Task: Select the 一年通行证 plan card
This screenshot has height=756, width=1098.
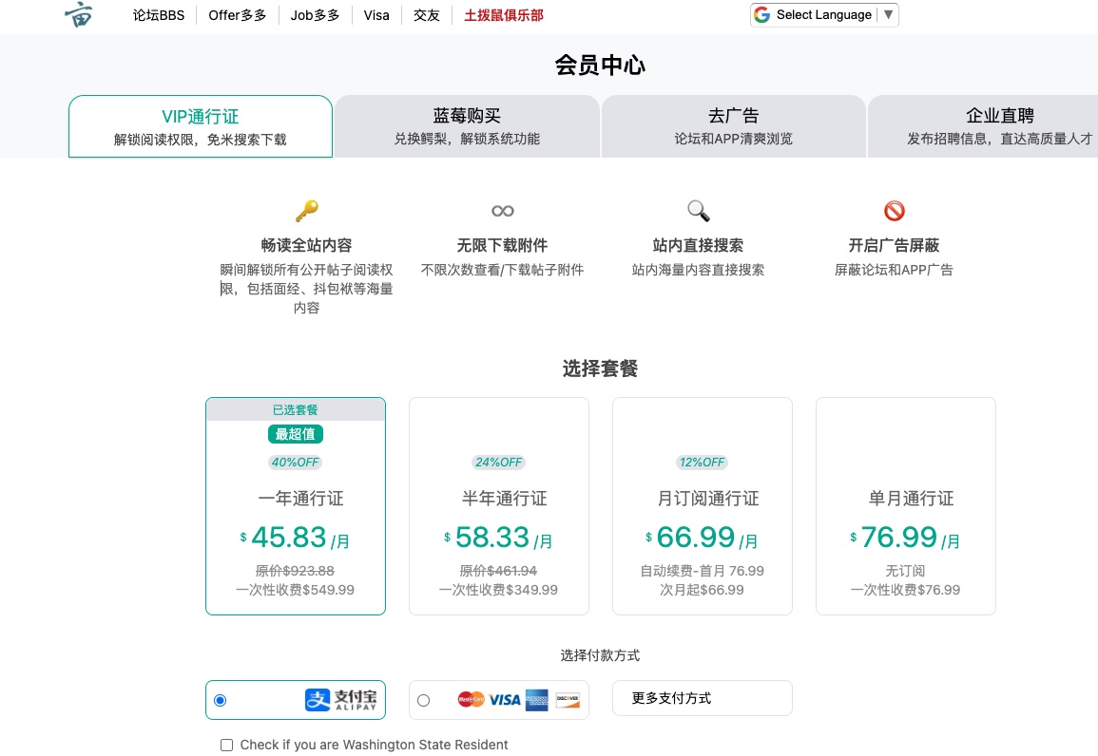Action: pyautogui.click(x=296, y=506)
